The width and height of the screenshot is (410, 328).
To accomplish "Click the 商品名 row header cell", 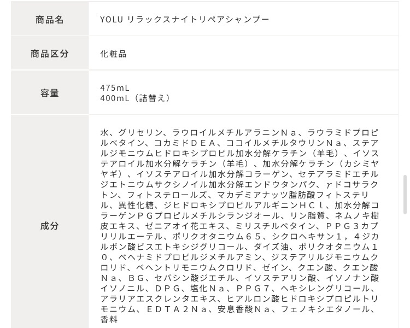I will (50, 20).
